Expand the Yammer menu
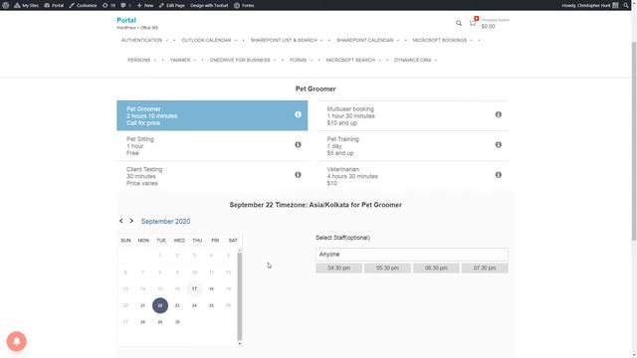 183,60
